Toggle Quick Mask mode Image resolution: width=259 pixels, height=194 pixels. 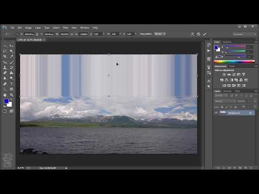pos(5,111)
